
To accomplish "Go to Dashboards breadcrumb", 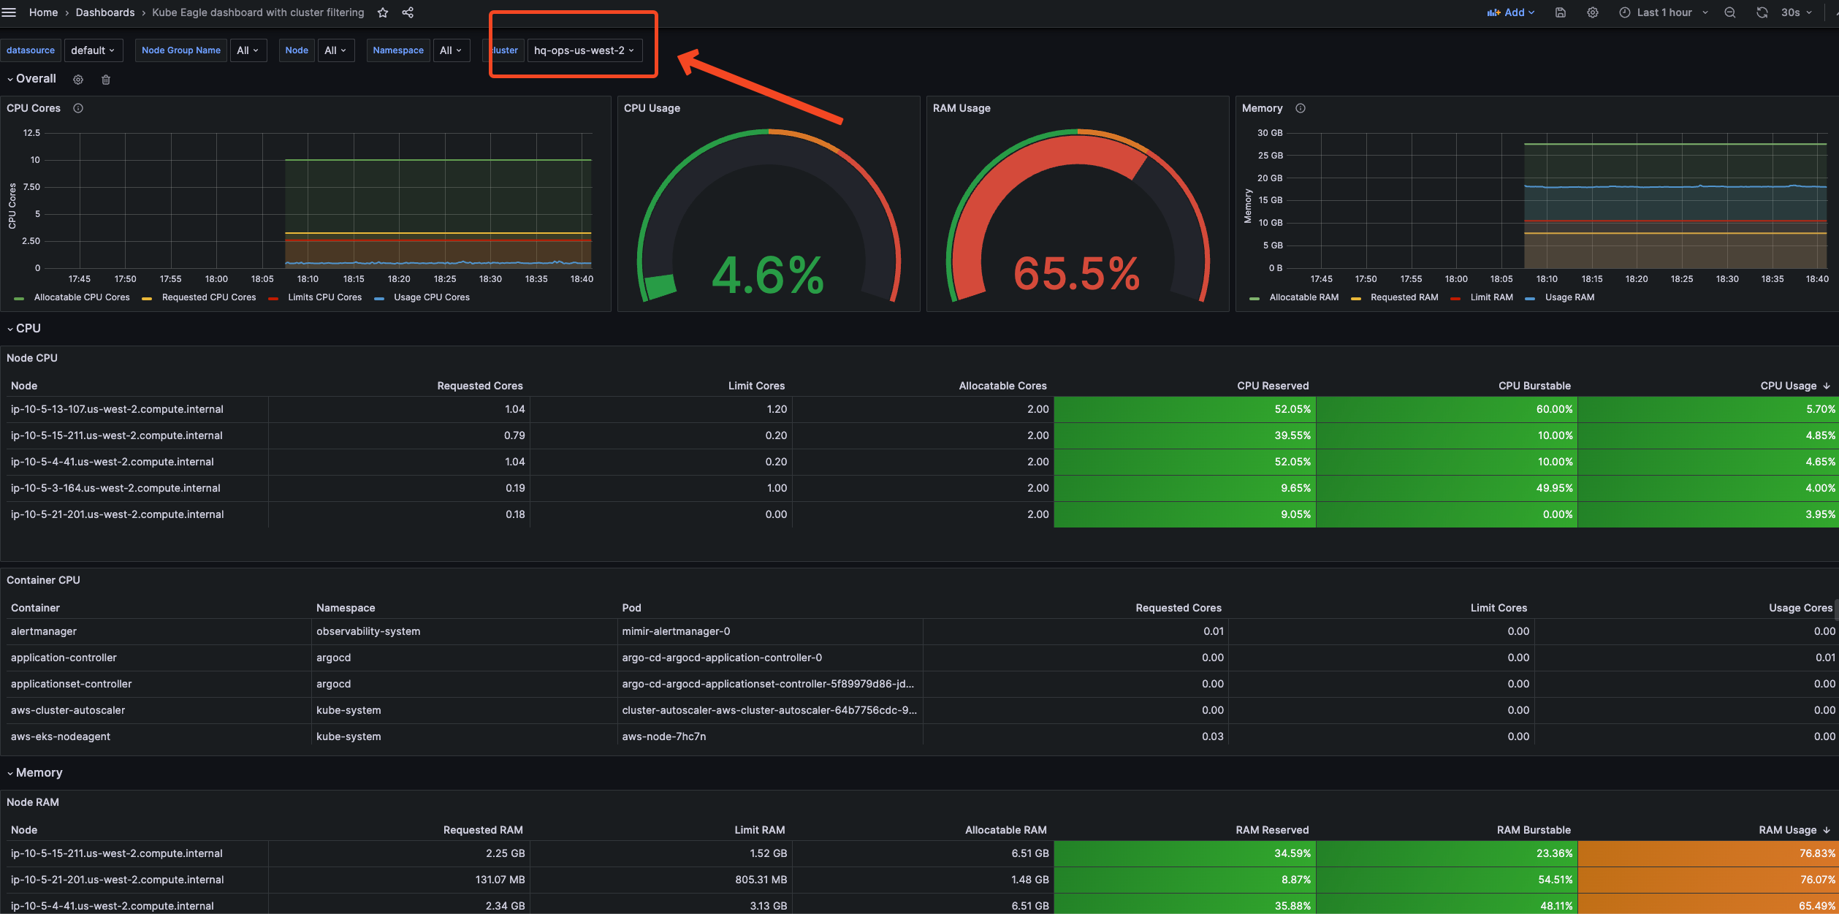I will pos(105,12).
